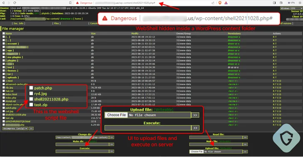The image size is (303, 157).
Task: Click the home link beside Cwd
Action: [78, 19]
